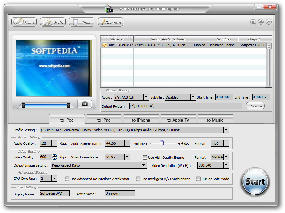Click the Duration column header

pos(223,39)
